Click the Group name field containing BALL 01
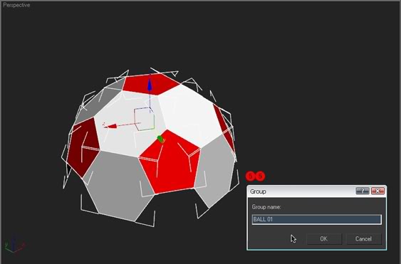Image resolution: width=401 pixels, height=264 pixels. [x=317, y=220]
